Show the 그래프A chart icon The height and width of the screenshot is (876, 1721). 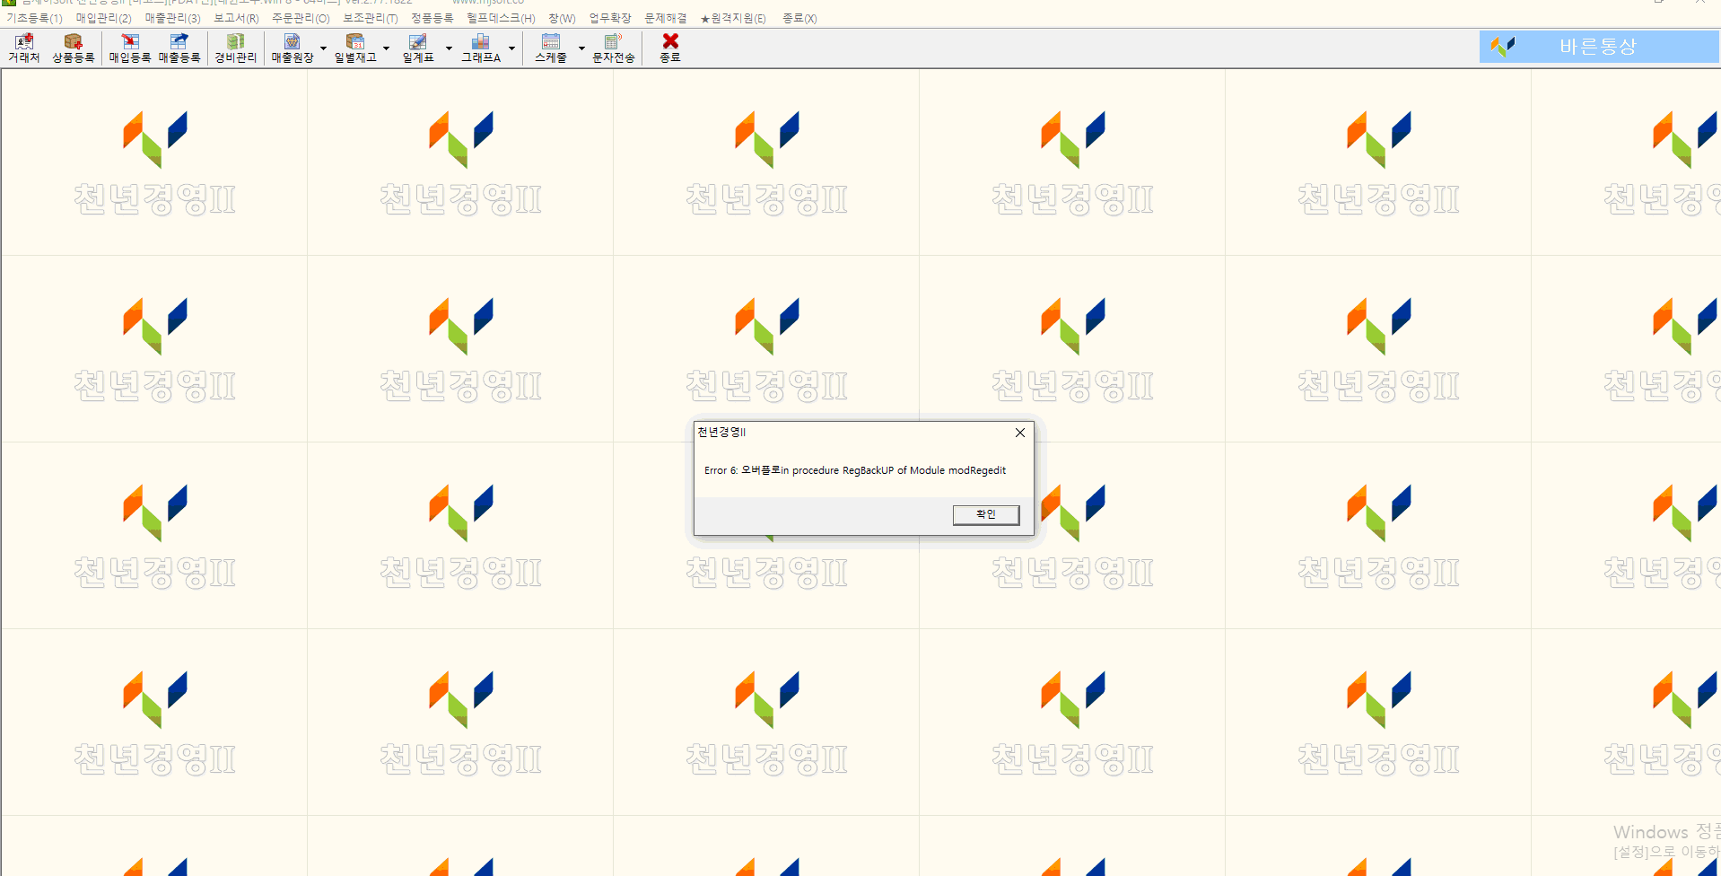coord(481,48)
